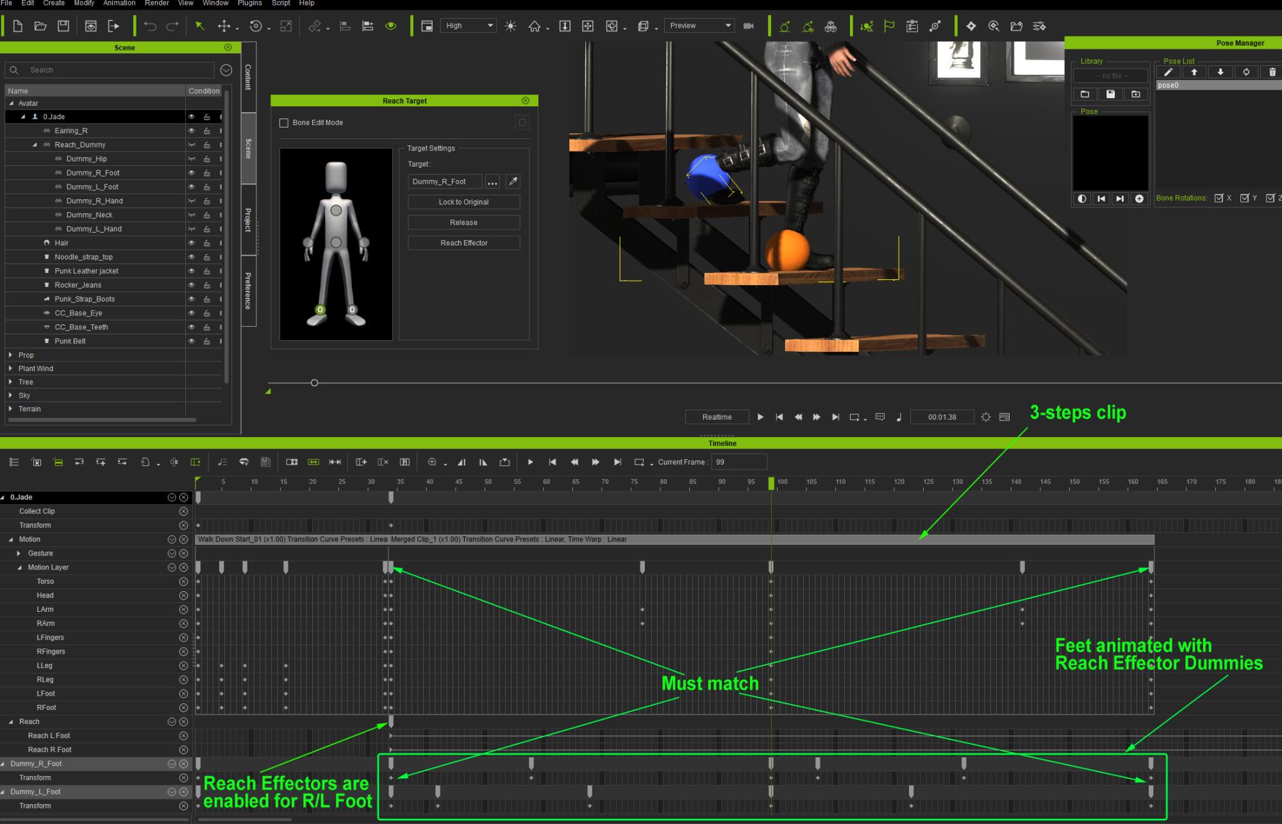
Task: Open the High quality dropdown
Action: [x=469, y=26]
